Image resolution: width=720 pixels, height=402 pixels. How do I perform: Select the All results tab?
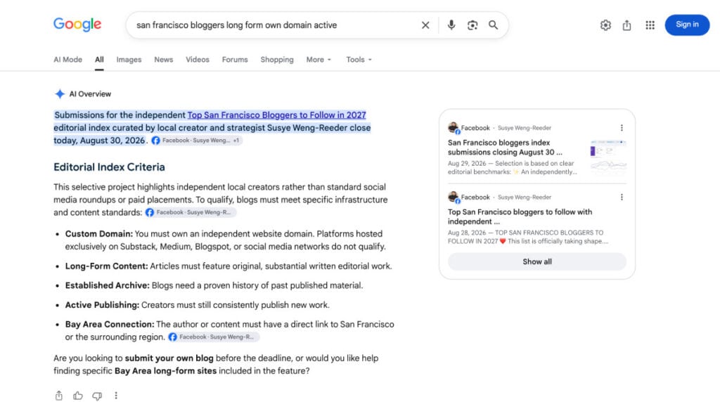(99, 60)
